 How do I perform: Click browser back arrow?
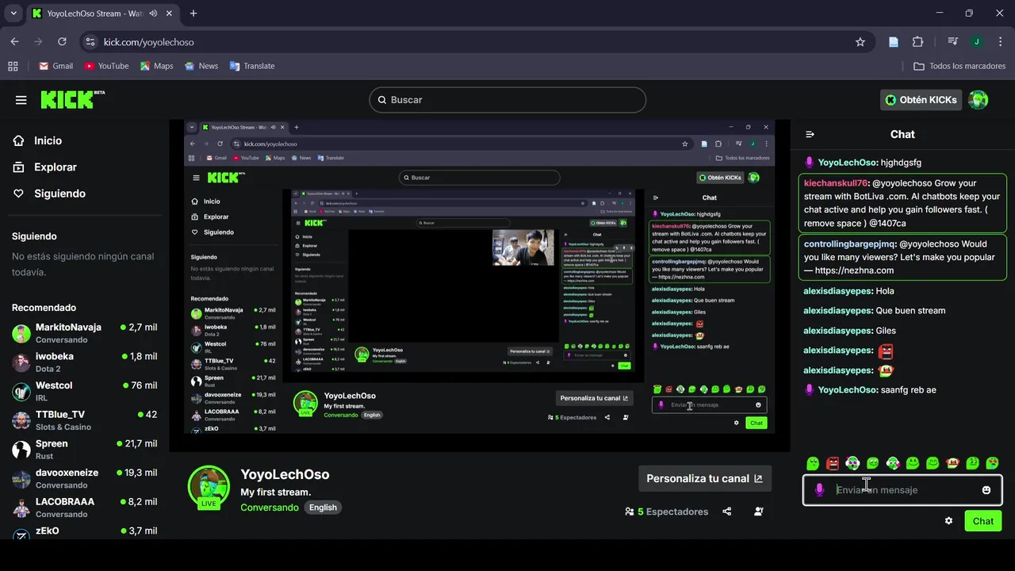14,42
